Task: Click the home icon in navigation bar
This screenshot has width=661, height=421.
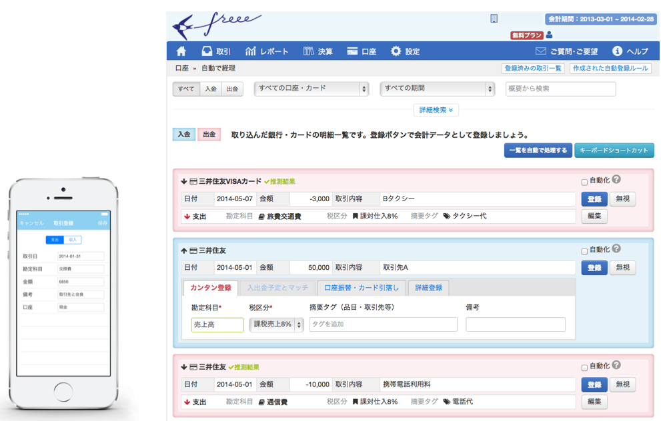Action: (x=181, y=51)
